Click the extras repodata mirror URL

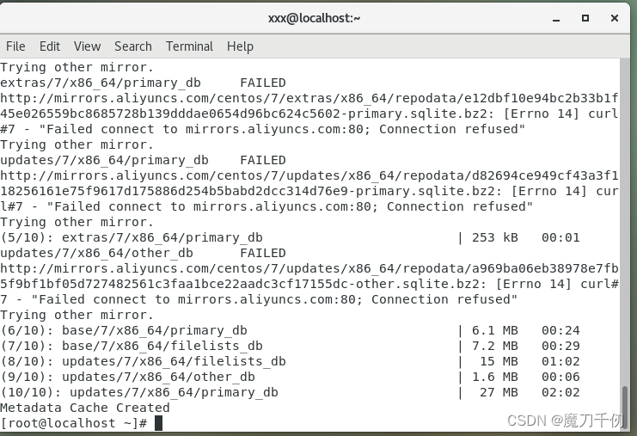coord(309,106)
